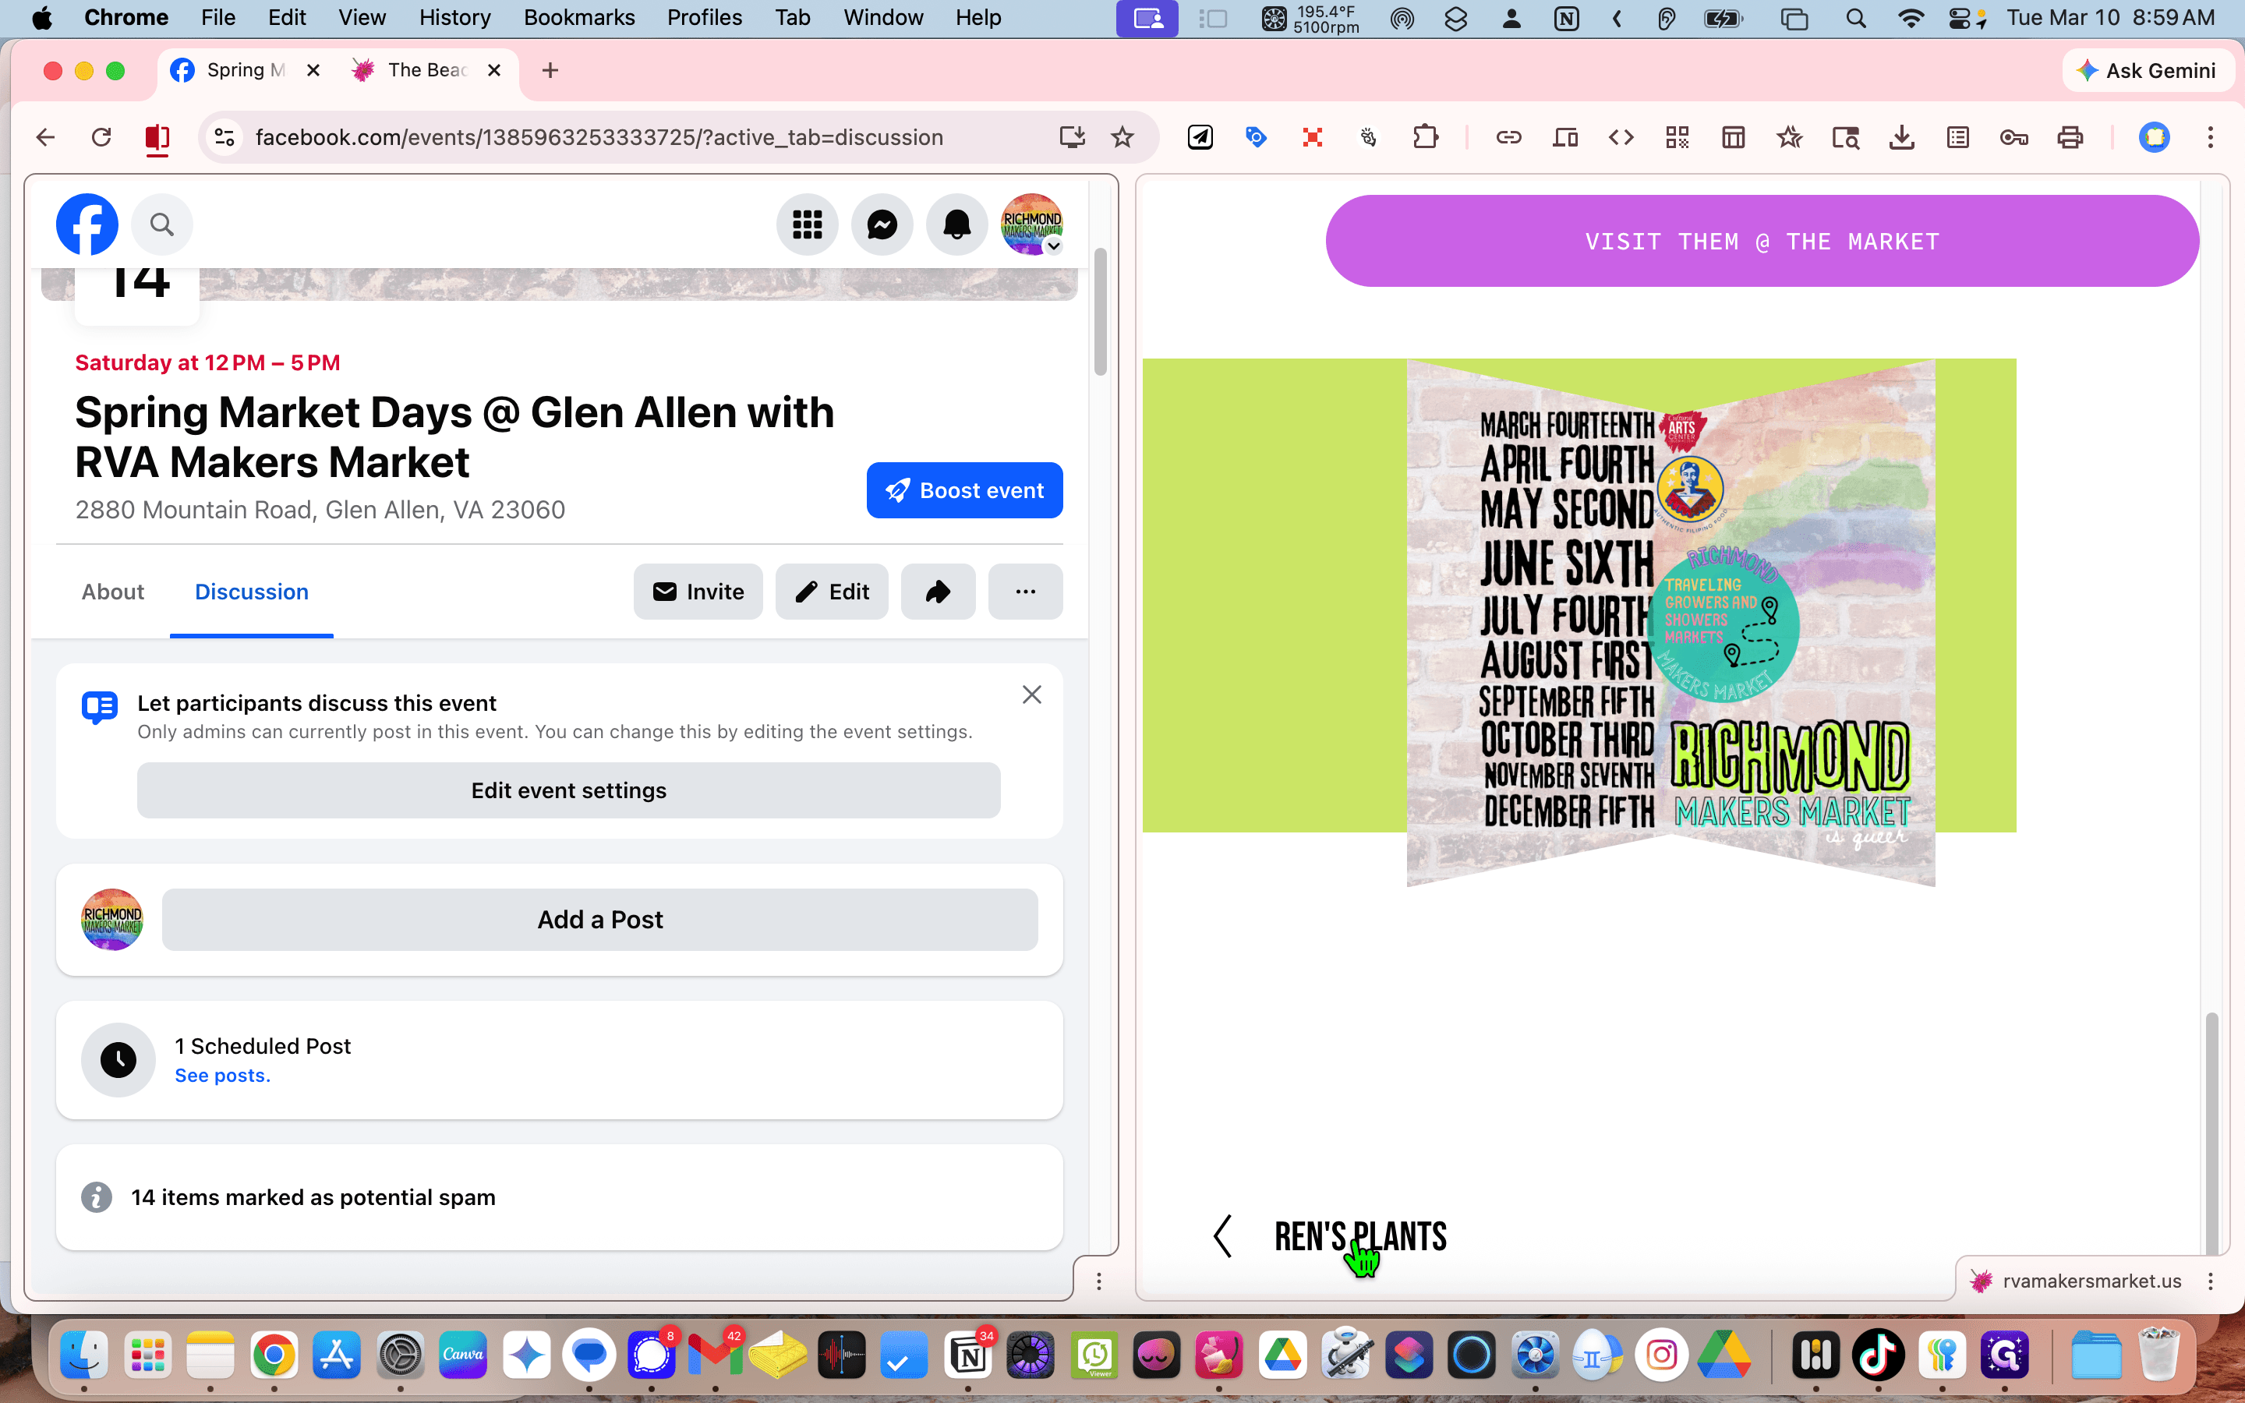Click the downloads toolbar icon
Image resolution: width=2245 pixels, height=1403 pixels.
tap(1902, 137)
